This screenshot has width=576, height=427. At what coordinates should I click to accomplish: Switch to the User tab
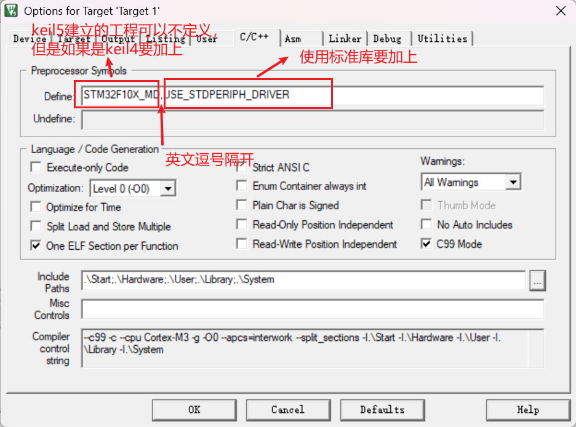point(206,39)
